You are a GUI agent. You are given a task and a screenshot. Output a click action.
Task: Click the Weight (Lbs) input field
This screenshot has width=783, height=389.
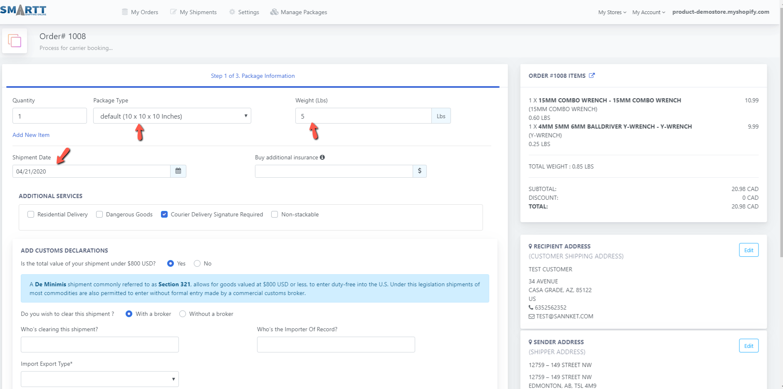pos(363,116)
